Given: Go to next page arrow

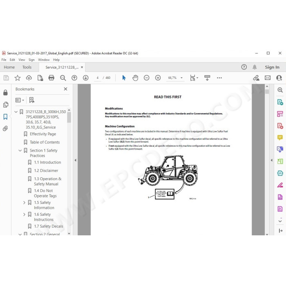Looking at the screenshot, I should 85,78.
